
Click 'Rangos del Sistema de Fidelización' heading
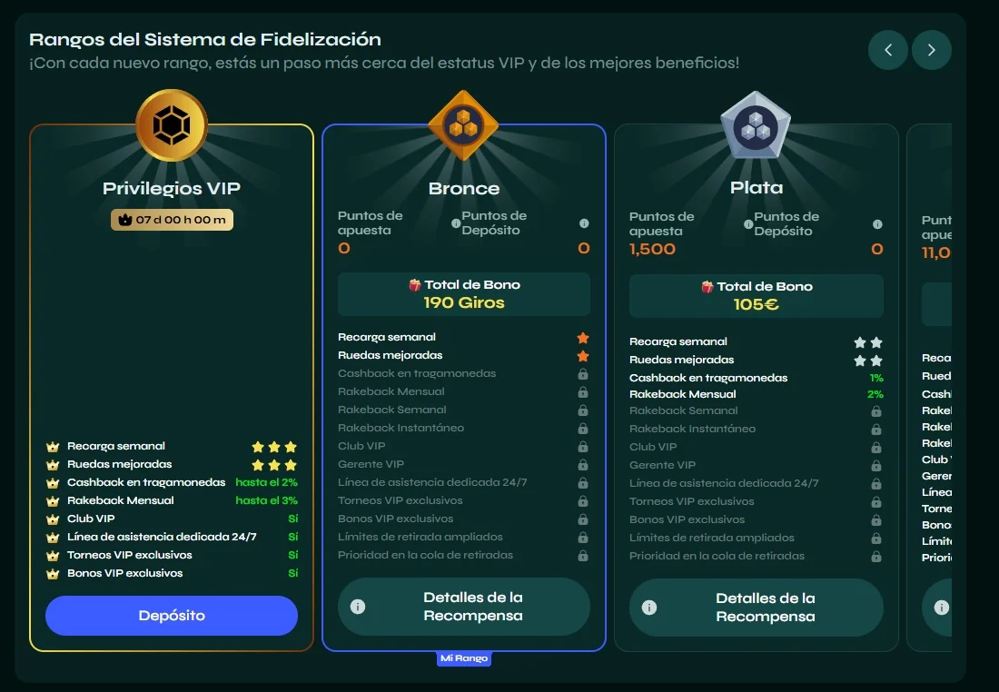tap(205, 40)
